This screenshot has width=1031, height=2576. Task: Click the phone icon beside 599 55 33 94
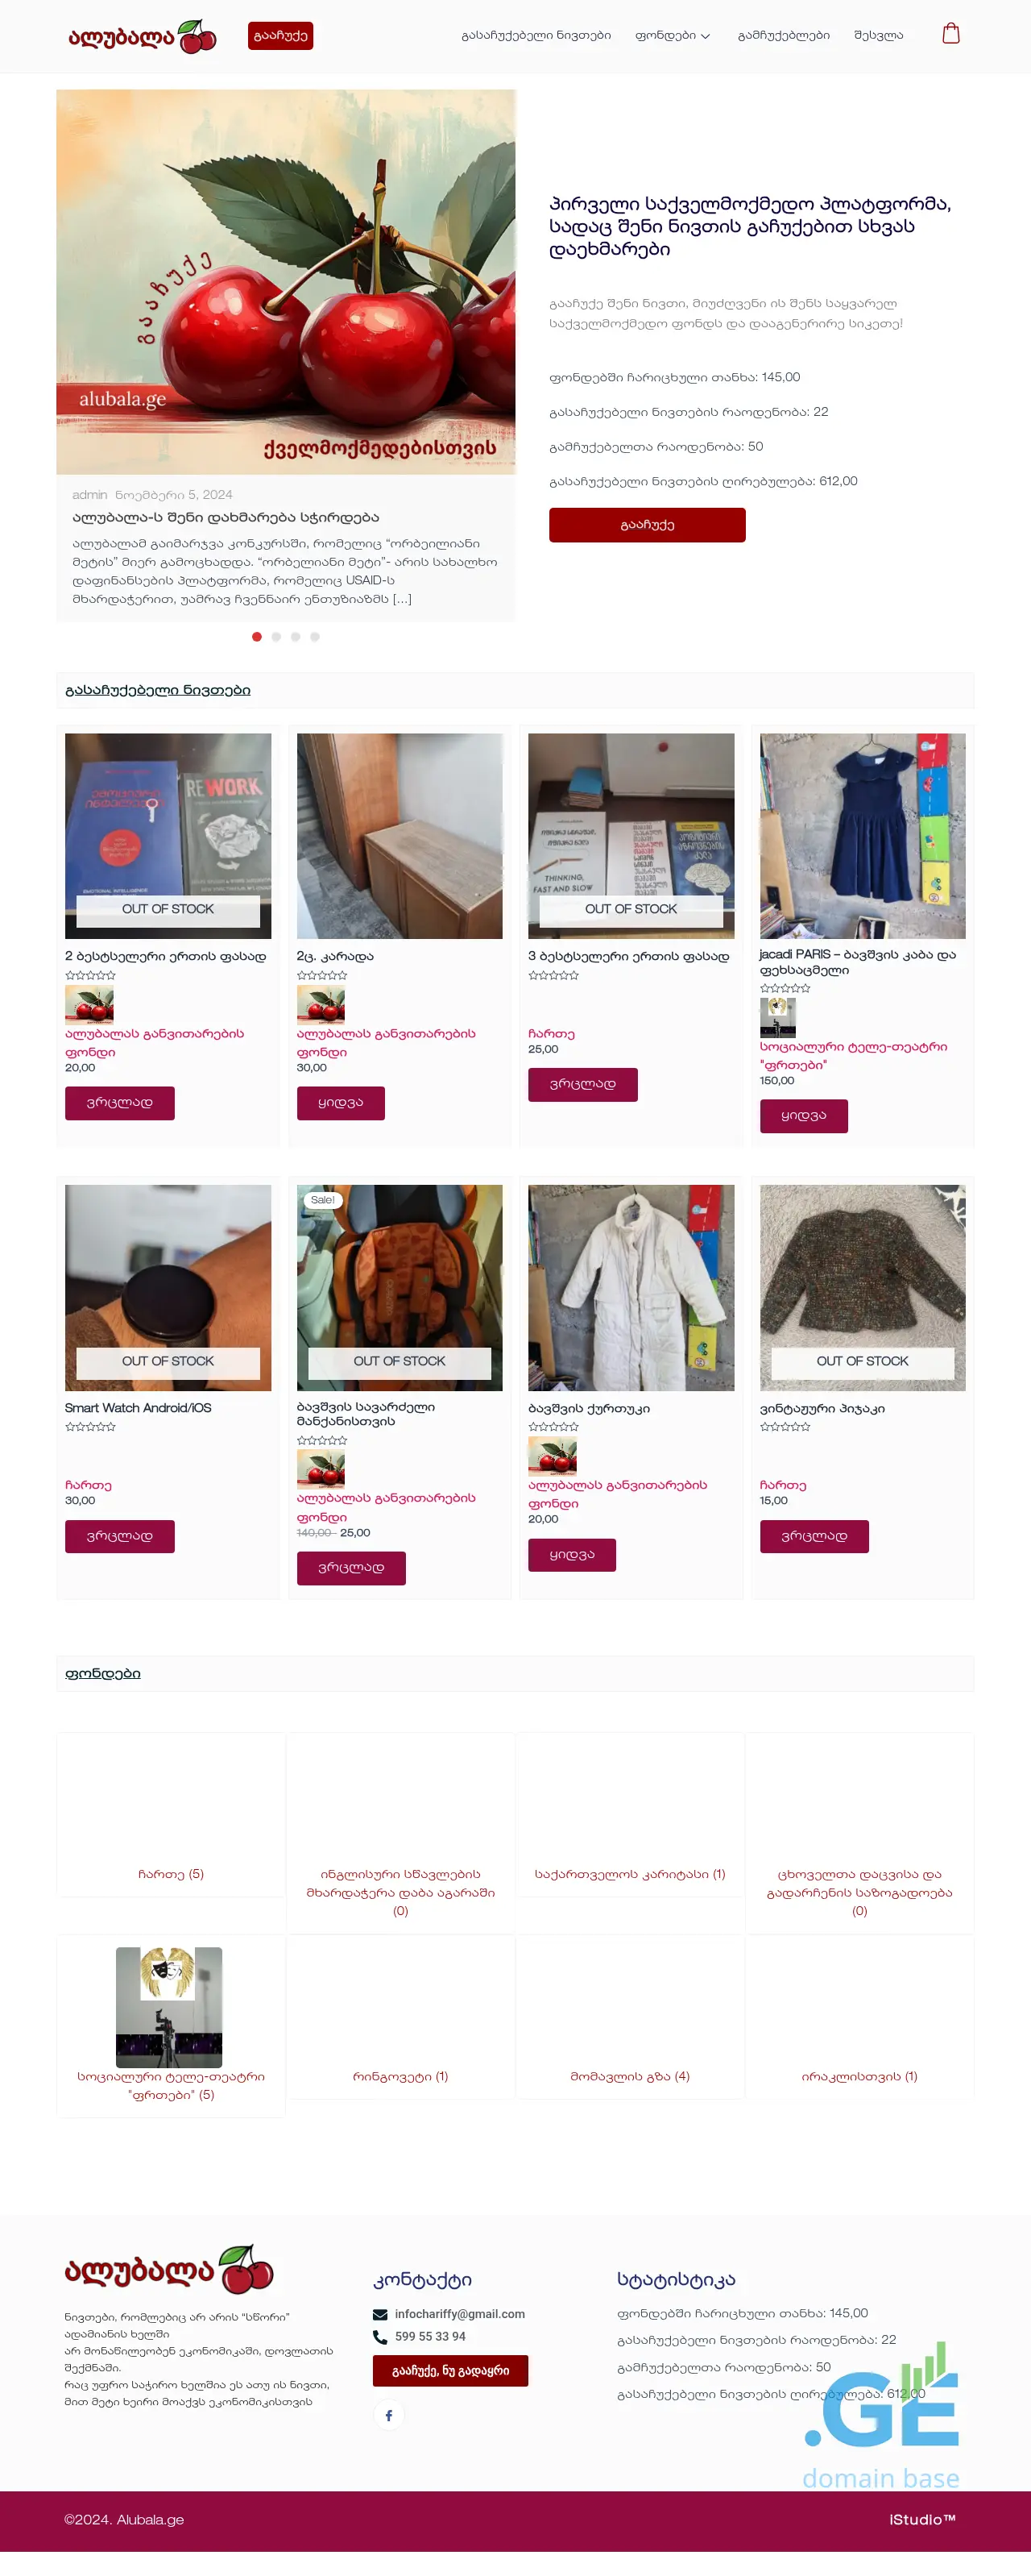click(379, 2337)
